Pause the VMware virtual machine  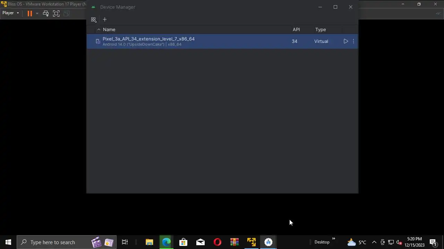30,13
